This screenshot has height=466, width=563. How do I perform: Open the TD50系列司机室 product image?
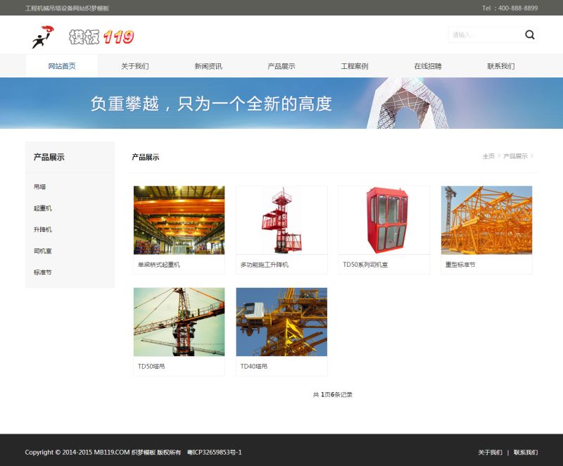[384, 220]
